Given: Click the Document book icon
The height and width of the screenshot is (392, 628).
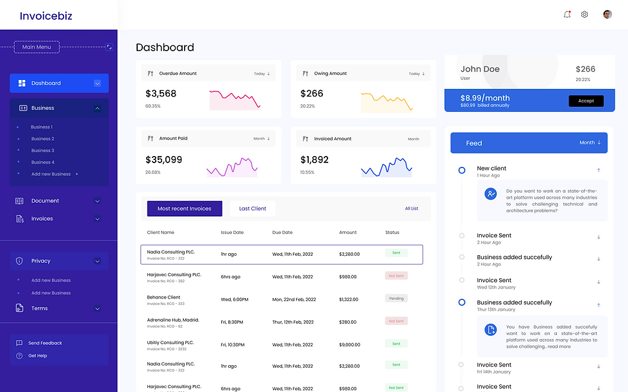Looking at the screenshot, I should click(x=19, y=201).
